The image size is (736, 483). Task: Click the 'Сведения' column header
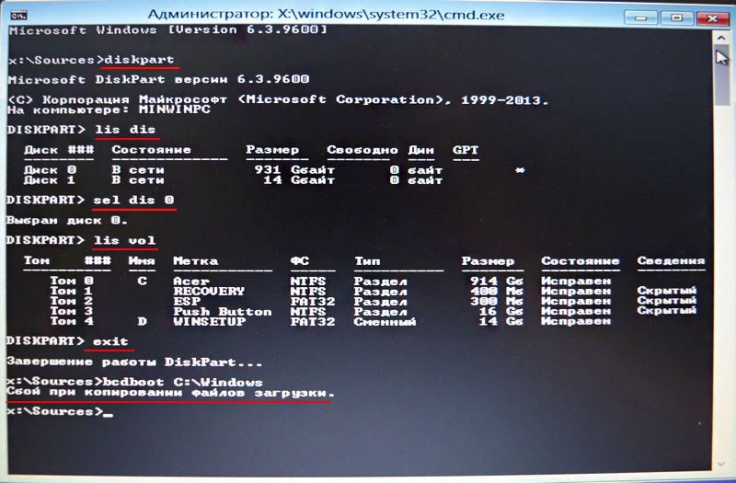672,261
